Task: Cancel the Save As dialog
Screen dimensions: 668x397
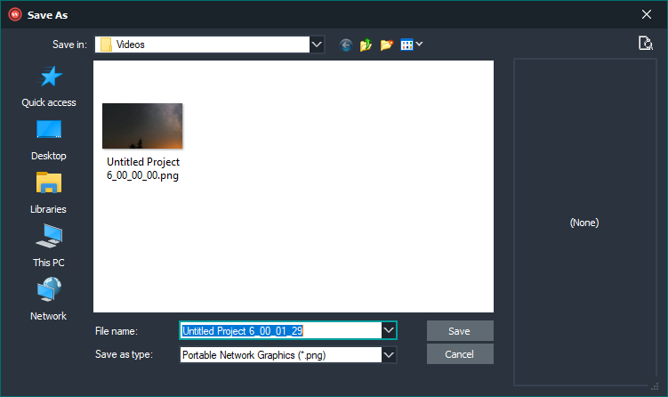Action: [x=460, y=354]
